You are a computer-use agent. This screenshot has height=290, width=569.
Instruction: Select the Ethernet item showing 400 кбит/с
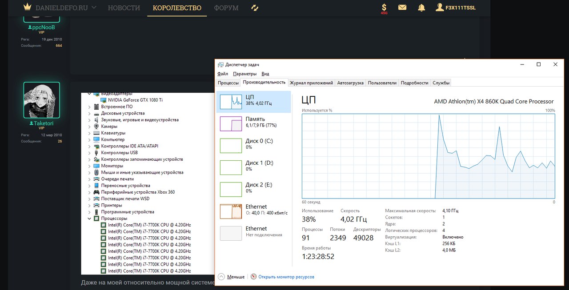pyautogui.click(x=254, y=211)
